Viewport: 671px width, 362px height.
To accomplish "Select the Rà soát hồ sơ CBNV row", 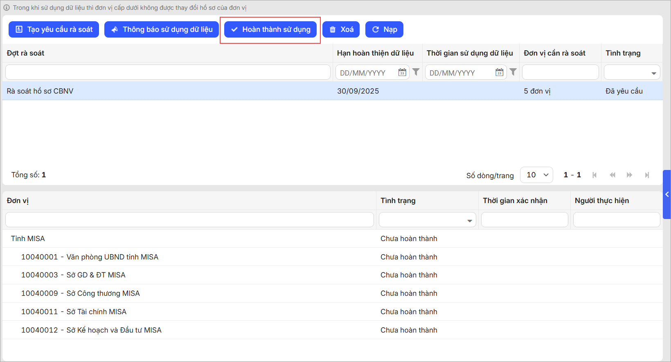I will point(164,91).
